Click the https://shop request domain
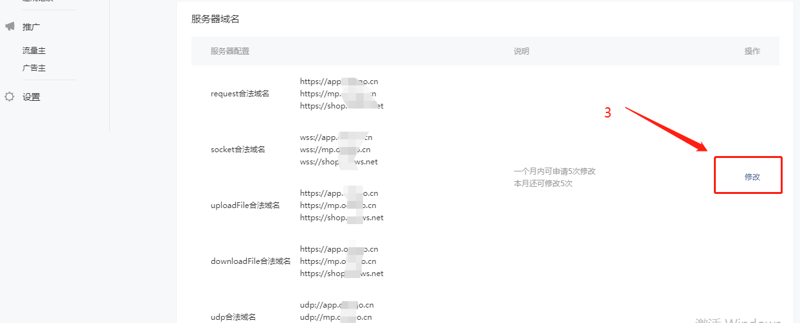This screenshot has width=800, height=323. pos(342,106)
